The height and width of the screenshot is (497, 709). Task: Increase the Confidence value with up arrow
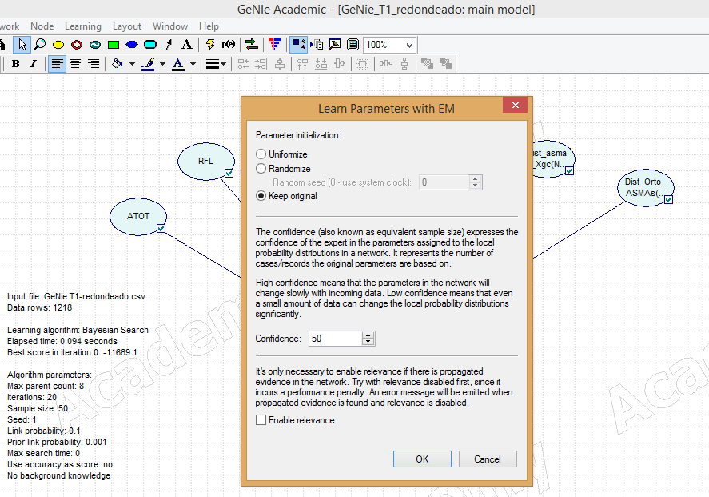click(x=368, y=335)
